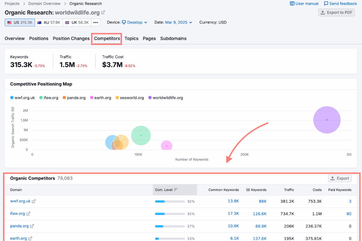Open wwf.org.uk domain link
The height and width of the screenshot is (241, 362).
point(20,201)
